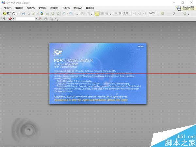This screenshot has width=196, height=147.
Task: Click the Redo arrow icon
Action: 71,13
